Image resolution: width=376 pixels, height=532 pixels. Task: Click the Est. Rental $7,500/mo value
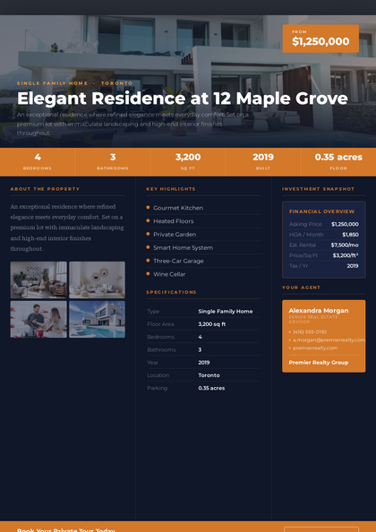345,245
